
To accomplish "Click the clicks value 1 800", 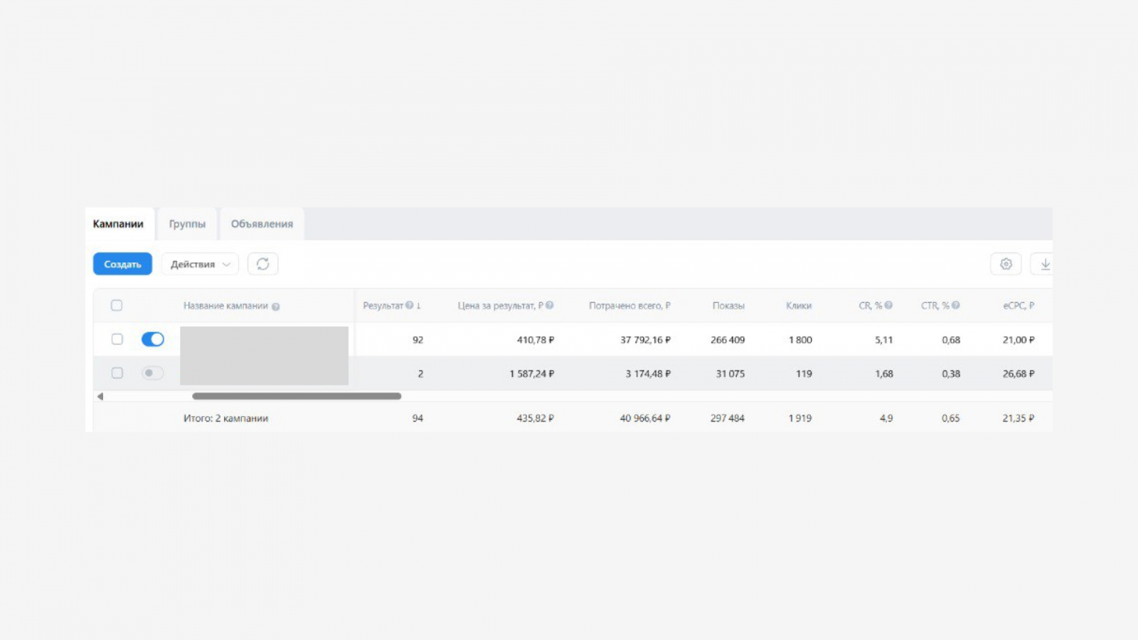I will click(x=800, y=340).
